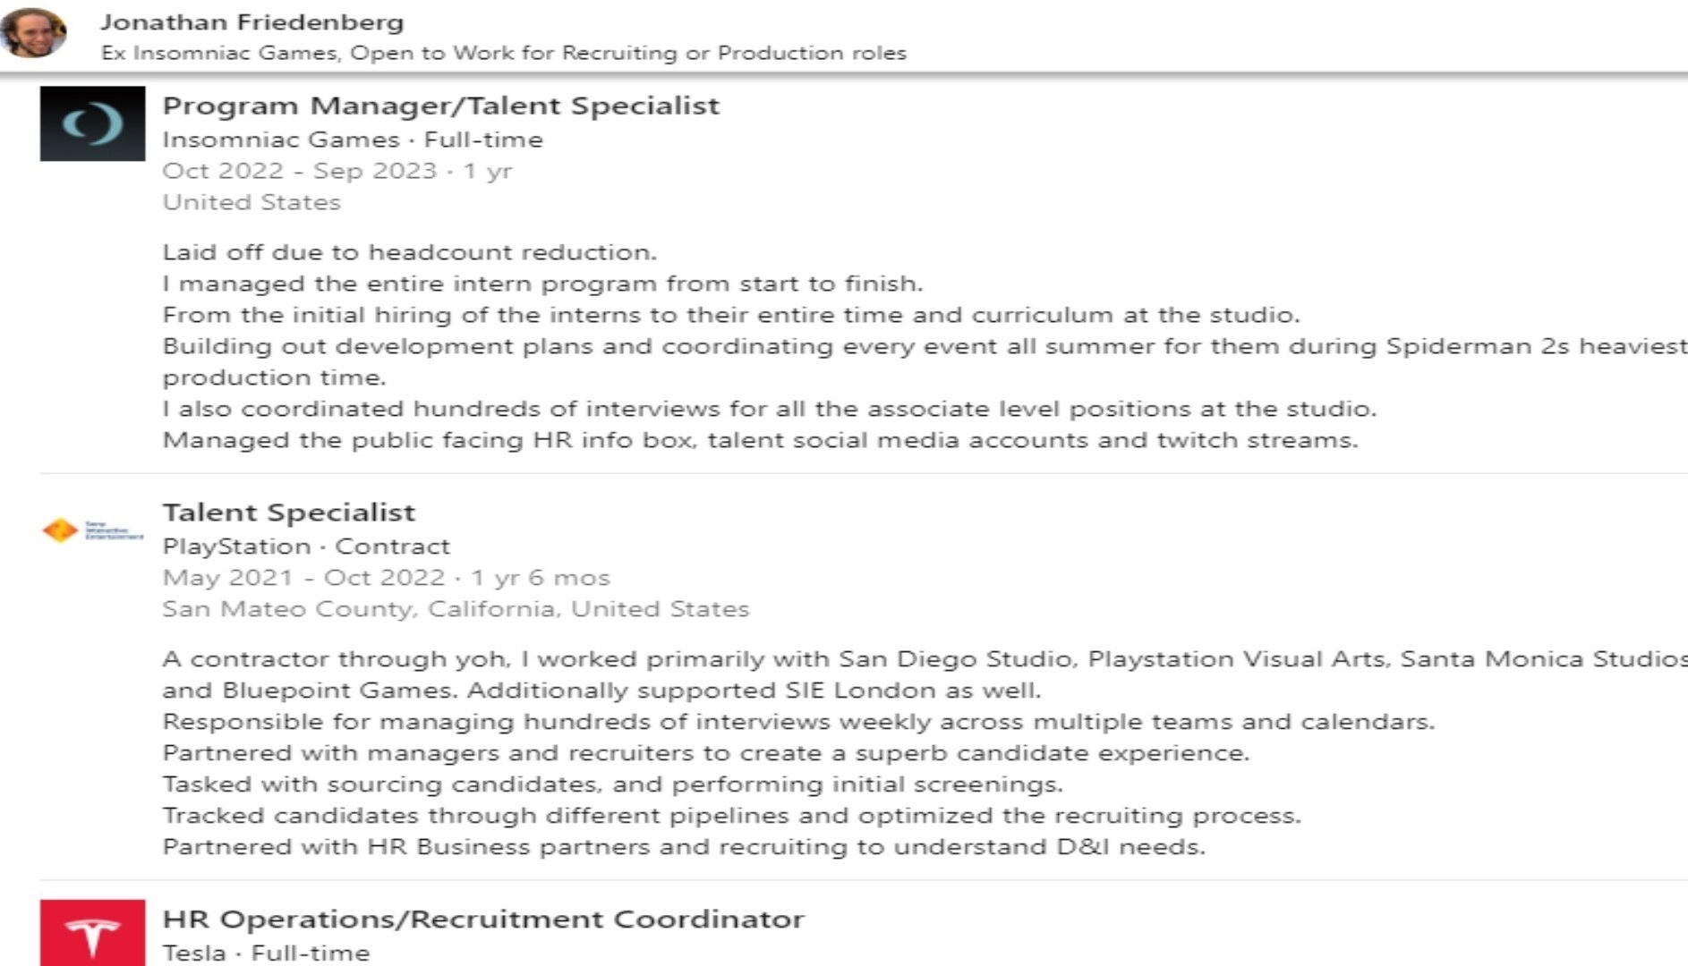Click the line mentioning D&I needs
This screenshot has width=1688, height=966.
pyautogui.click(x=683, y=847)
